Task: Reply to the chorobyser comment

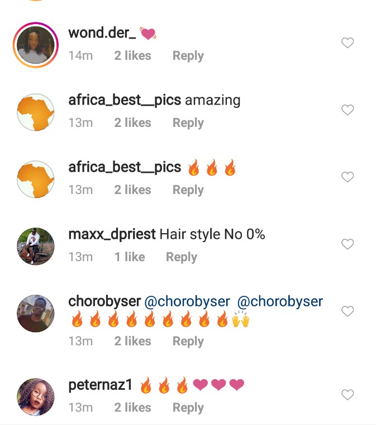Action: coord(188,342)
